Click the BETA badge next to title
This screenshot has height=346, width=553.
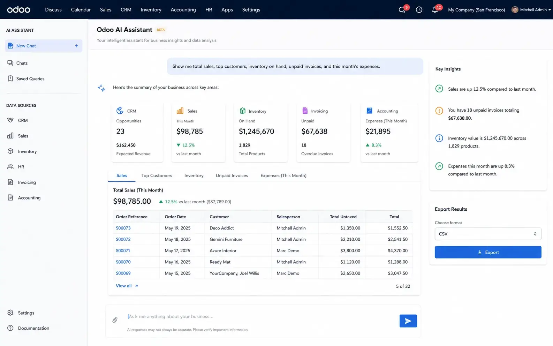161,30
